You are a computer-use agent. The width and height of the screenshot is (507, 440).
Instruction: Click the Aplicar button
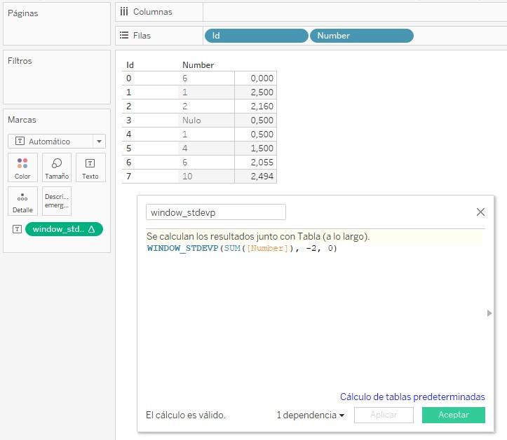(x=384, y=415)
